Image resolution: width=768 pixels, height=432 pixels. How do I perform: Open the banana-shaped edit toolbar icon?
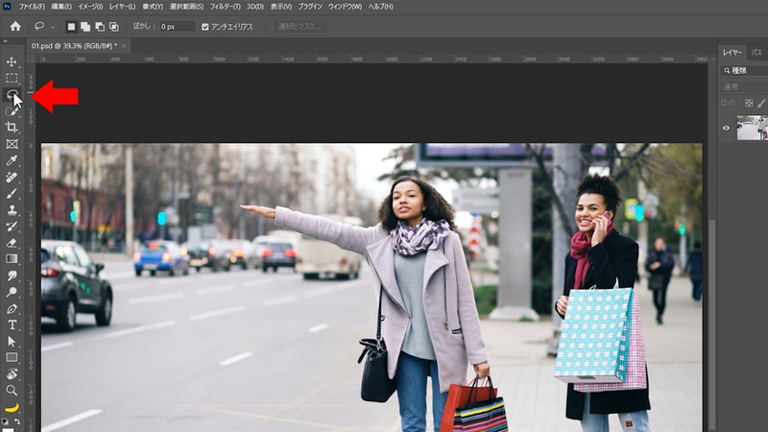click(12, 407)
